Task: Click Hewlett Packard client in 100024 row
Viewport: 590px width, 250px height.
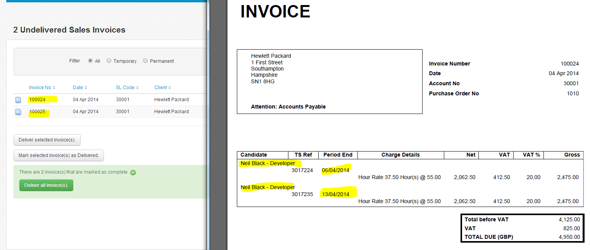Action: [171, 100]
